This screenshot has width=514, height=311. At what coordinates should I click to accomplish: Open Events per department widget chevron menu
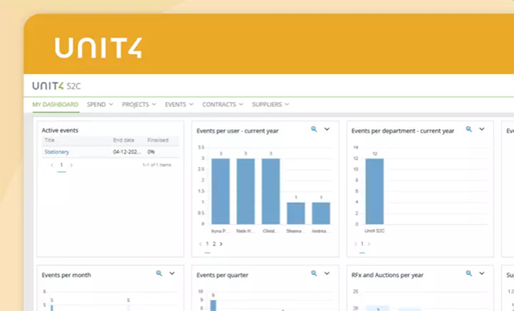482,129
